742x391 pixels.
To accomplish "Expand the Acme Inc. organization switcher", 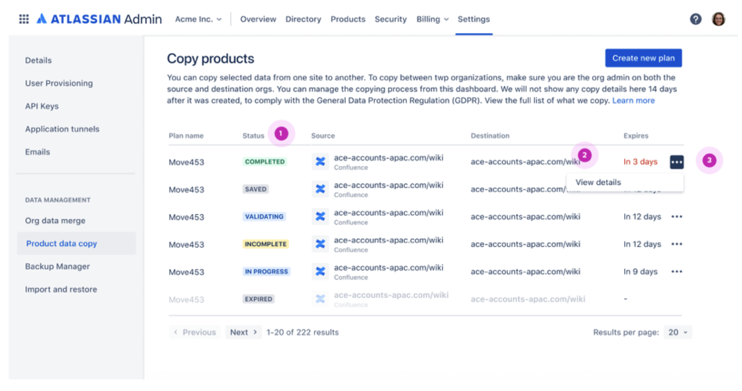I will pyautogui.click(x=198, y=19).
